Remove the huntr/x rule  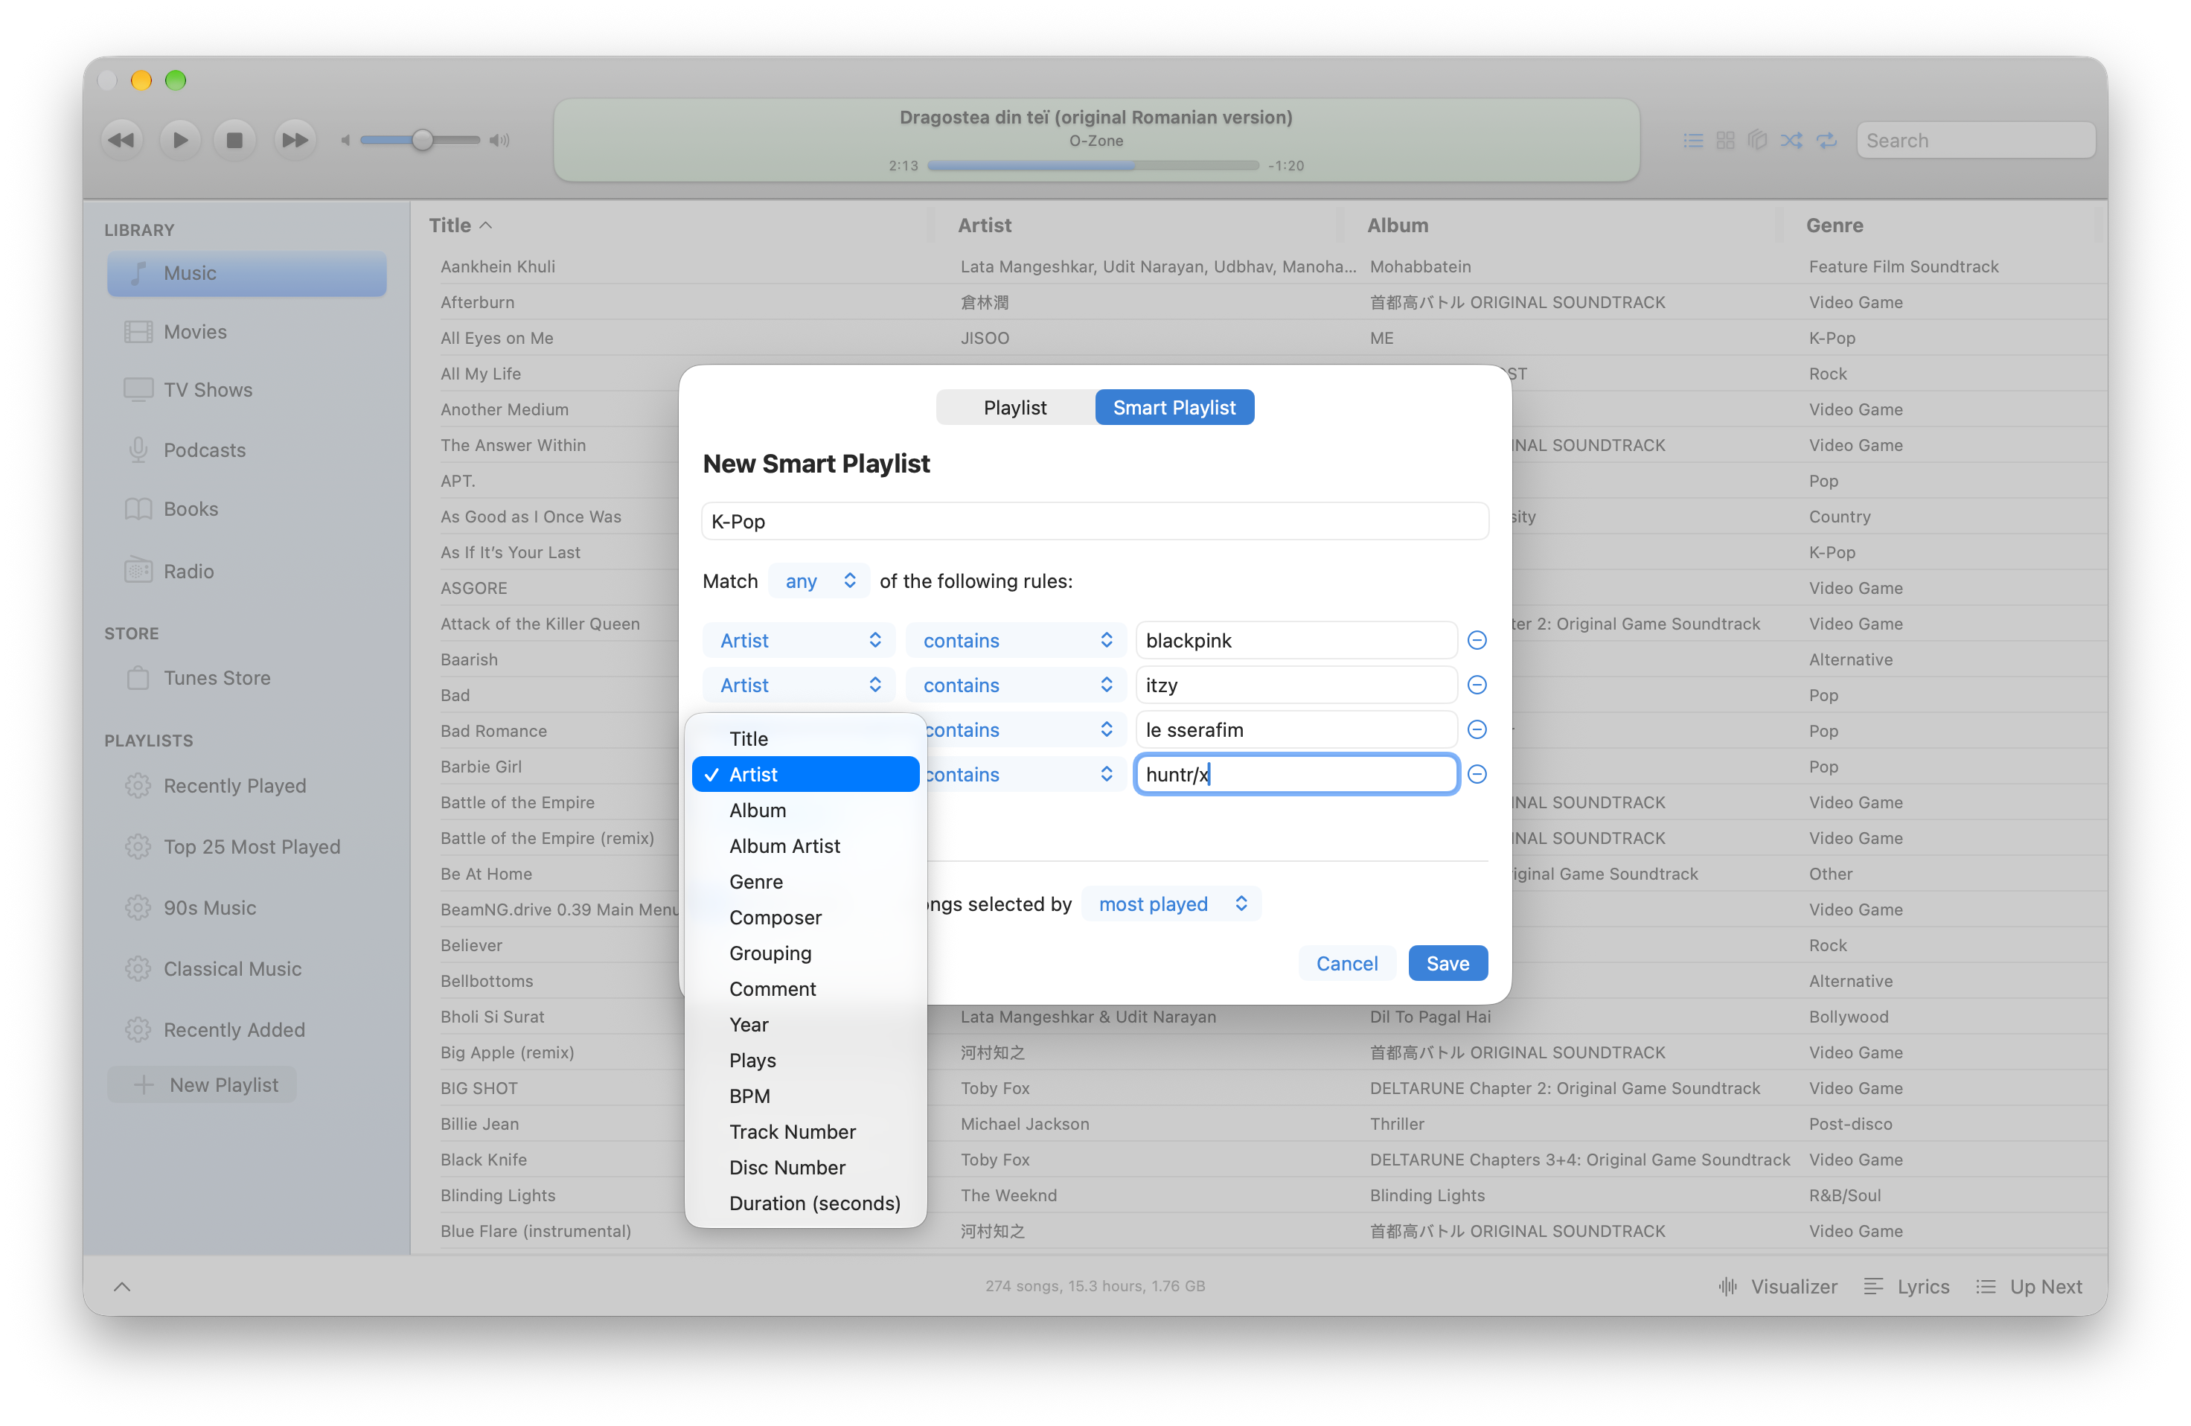coord(1477,774)
